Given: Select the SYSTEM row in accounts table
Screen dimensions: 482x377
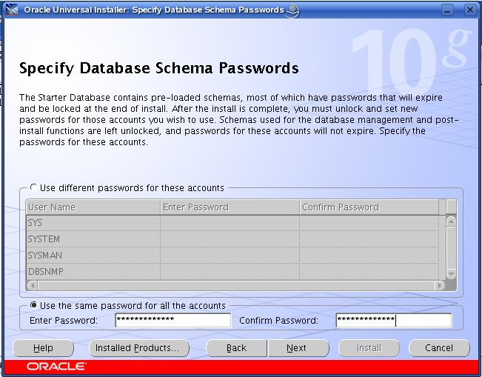Looking at the screenshot, I should pos(93,239).
